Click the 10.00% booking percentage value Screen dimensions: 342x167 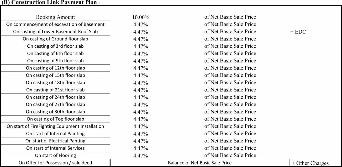click(141, 17)
